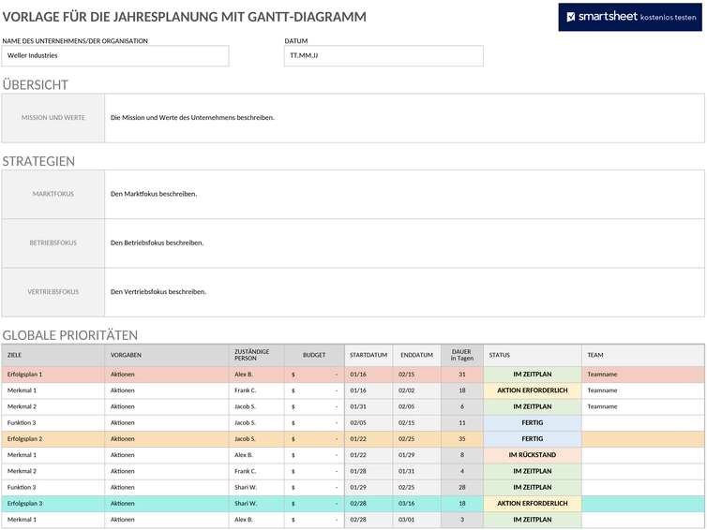Select the Erfolgsplan 3 cell

[x=53, y=504]
